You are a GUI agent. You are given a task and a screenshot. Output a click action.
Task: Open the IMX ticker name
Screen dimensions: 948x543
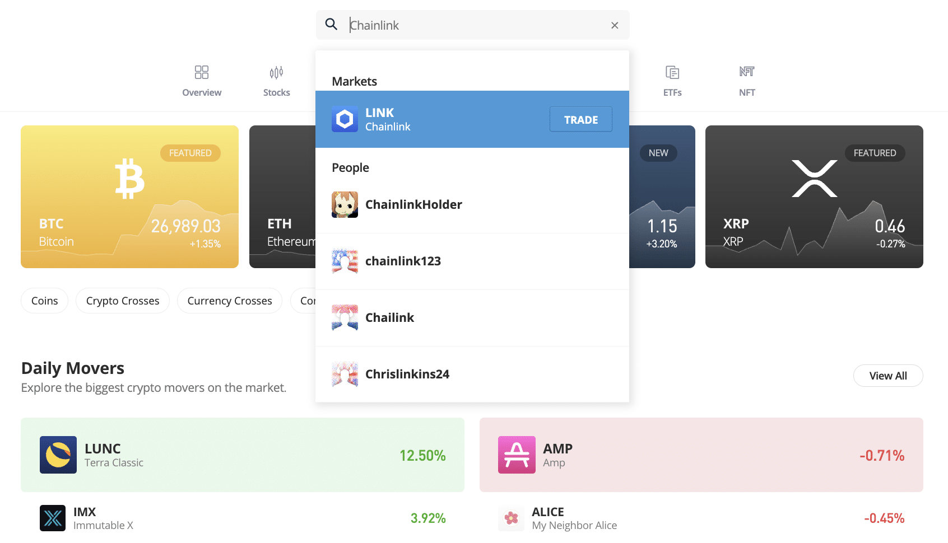[x=85, y=512]
